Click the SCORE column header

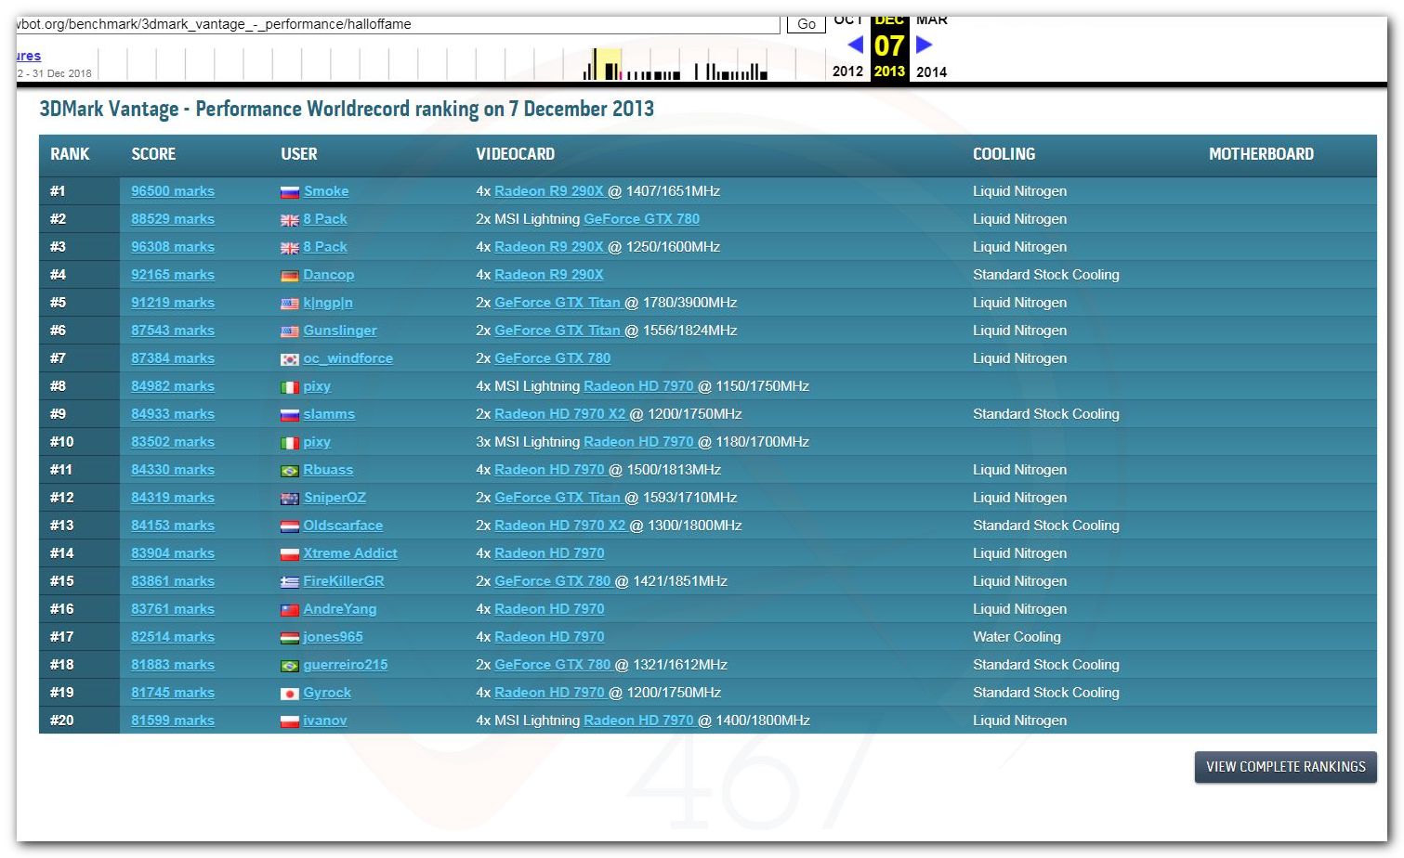[x=153, y=154]
